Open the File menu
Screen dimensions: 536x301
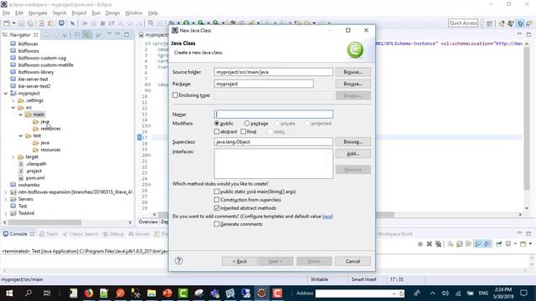click(6, 13)
